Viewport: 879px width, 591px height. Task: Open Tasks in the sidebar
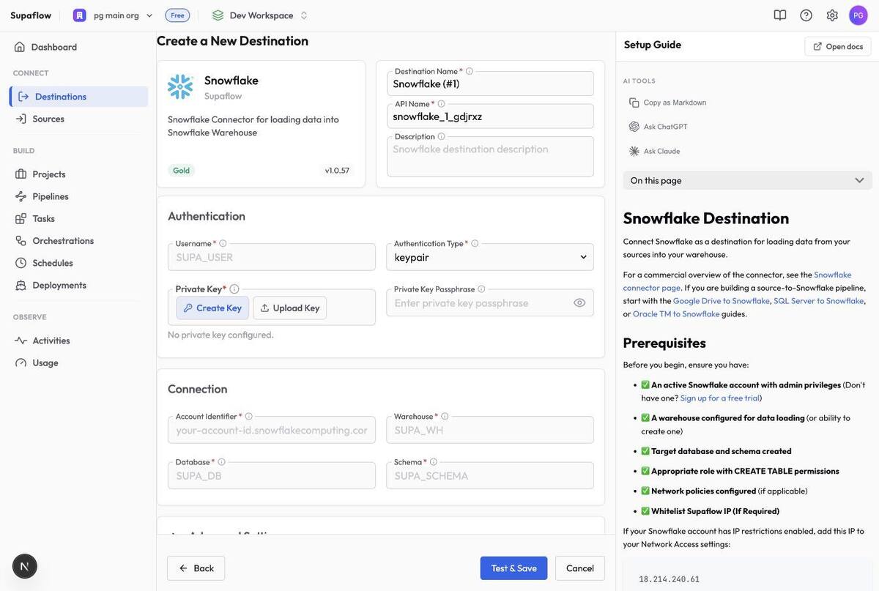click(78, 218)
